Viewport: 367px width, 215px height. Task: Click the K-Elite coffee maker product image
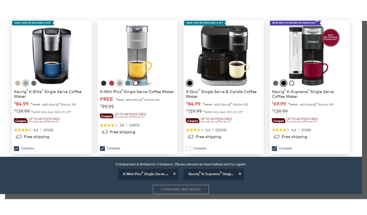pyautogui.click(x=52, y=56)
